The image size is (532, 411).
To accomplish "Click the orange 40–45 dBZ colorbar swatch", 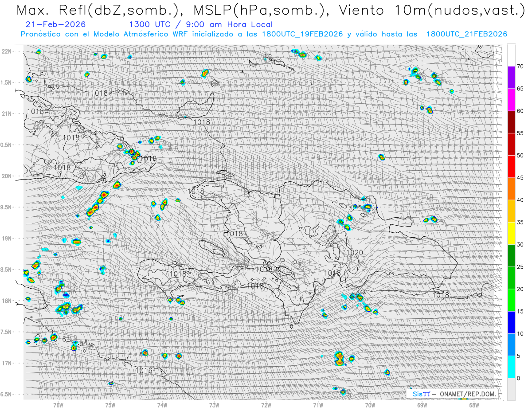I will (511, 188).
